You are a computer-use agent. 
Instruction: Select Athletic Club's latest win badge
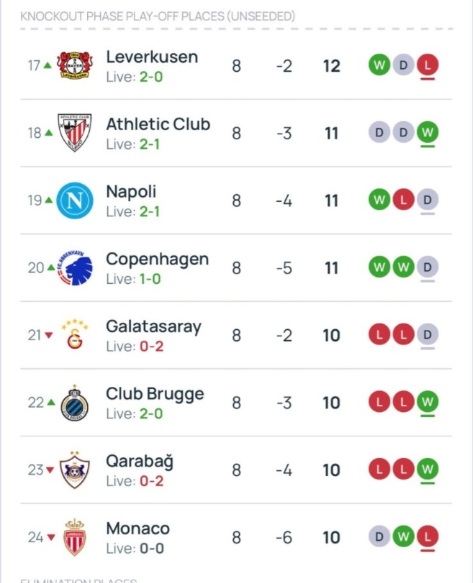click(x=427, y=133)
